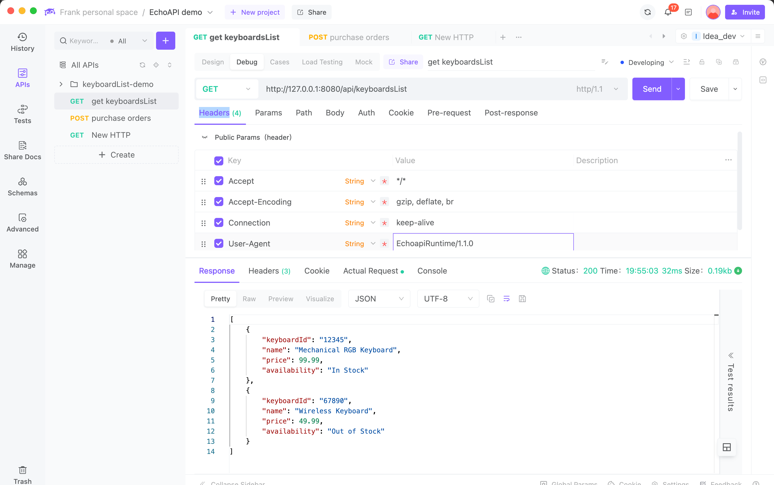Open the Schemas section

23,187
